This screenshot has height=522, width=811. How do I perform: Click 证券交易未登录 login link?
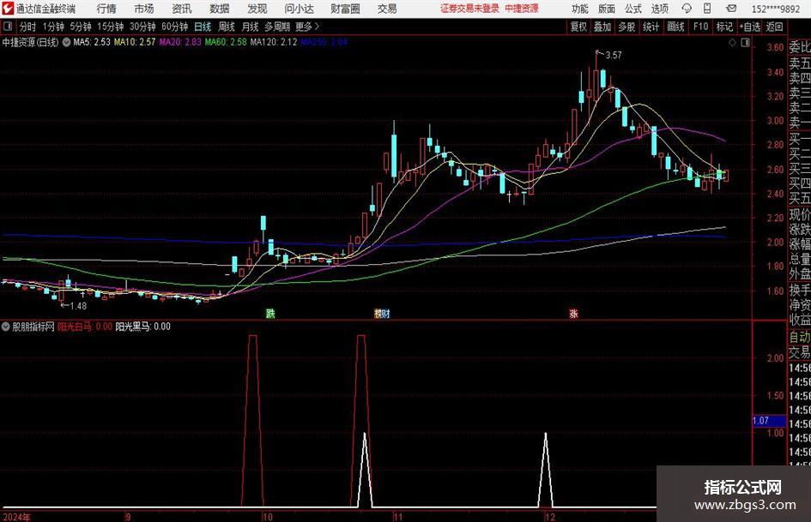click(x=469, y=9)
